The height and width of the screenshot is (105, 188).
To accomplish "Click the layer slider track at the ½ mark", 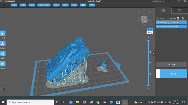I will (x=148, y=63).
